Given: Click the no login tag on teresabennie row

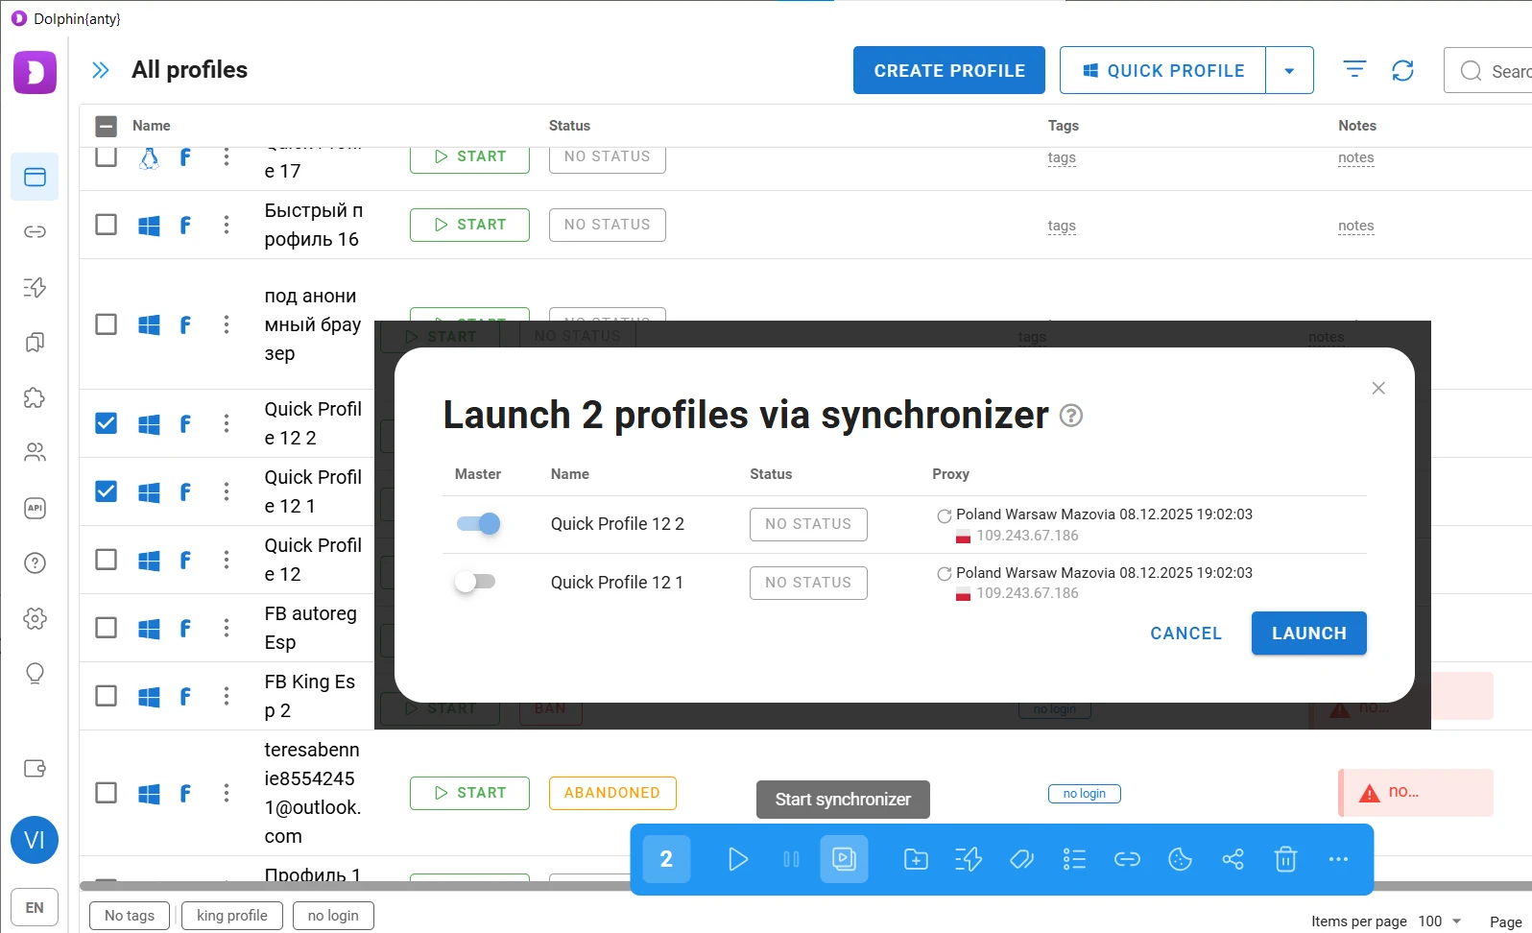Looking at the screenshot, I should (x=1085, y=794).
